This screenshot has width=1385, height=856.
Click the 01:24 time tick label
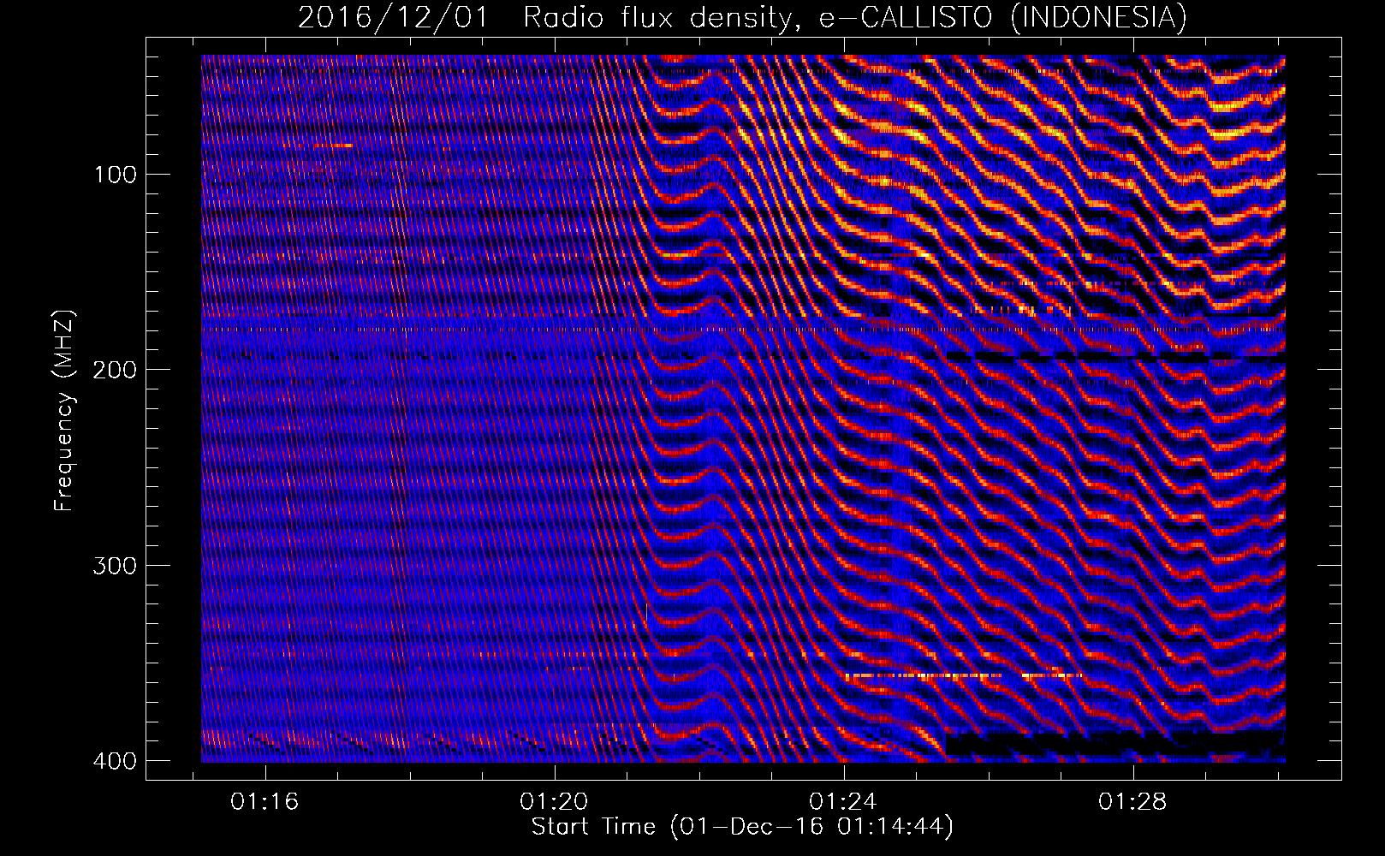click(844, 802)
